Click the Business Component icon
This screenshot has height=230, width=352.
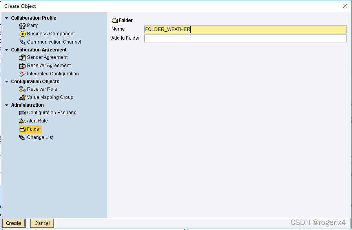click(22, 34)
